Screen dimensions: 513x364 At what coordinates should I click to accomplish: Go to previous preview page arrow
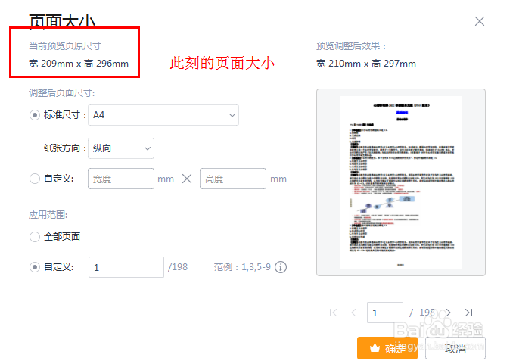pos(353,313)
